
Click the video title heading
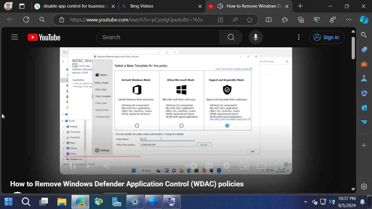(127, 184)
